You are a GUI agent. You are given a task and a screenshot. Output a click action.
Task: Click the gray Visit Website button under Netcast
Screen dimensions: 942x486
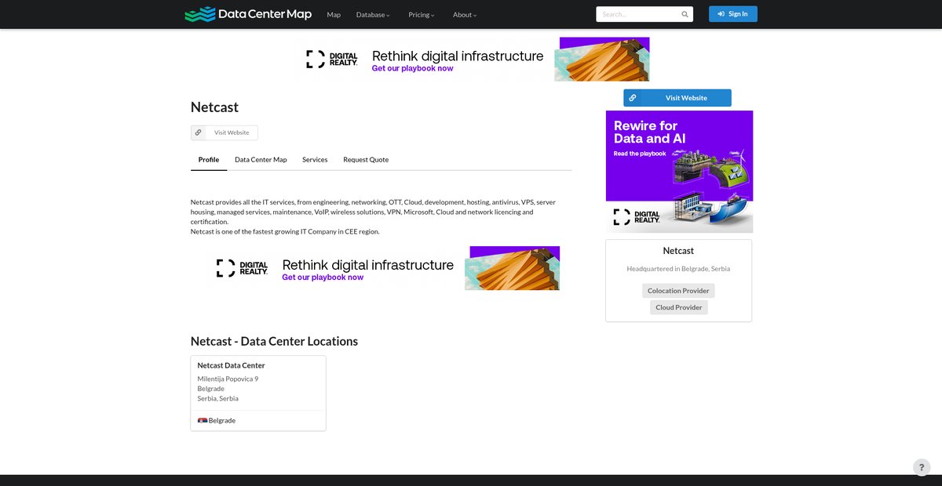point(225,132)
